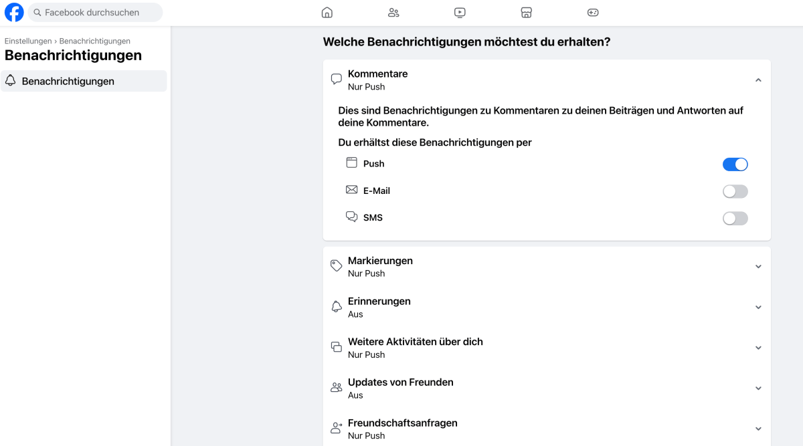Open the Friends icon in top navigation

point(393,12)
